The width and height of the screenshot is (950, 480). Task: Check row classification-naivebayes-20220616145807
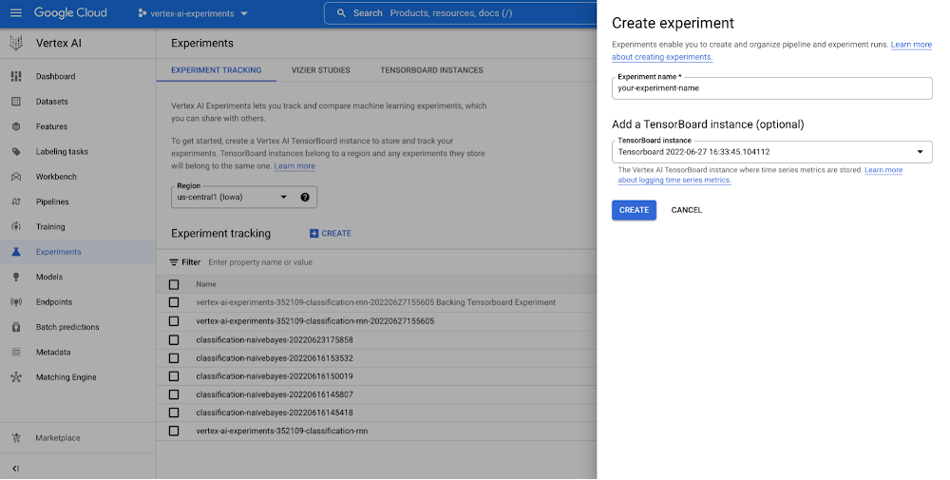click(174, 394)
